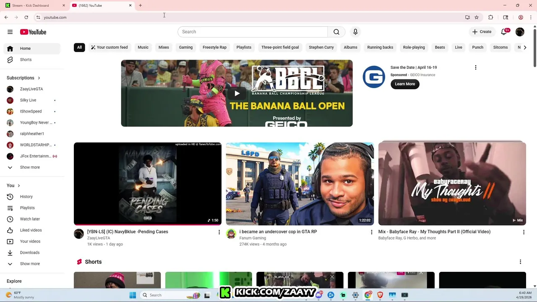Bookmark this page with star

pos(477,17)
